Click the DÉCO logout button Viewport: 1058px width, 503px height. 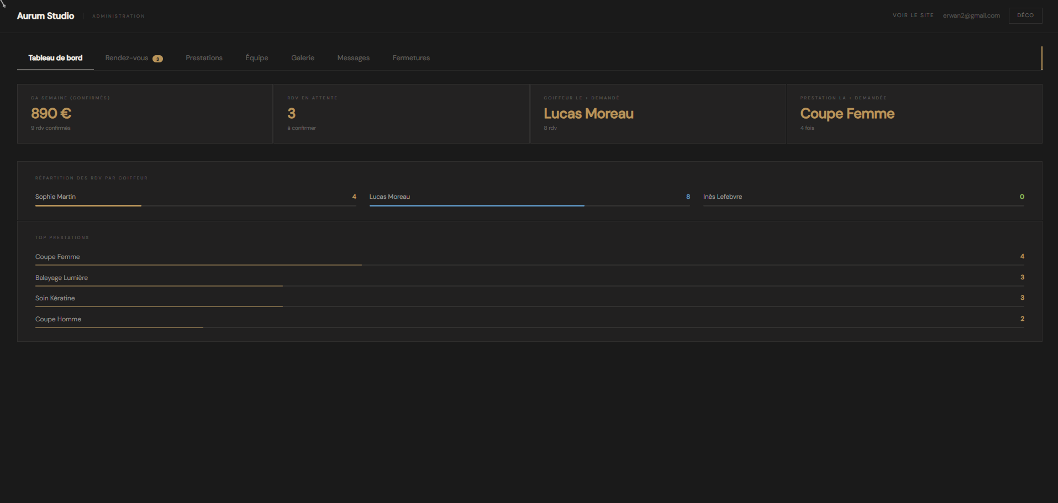coord(1025,15)
